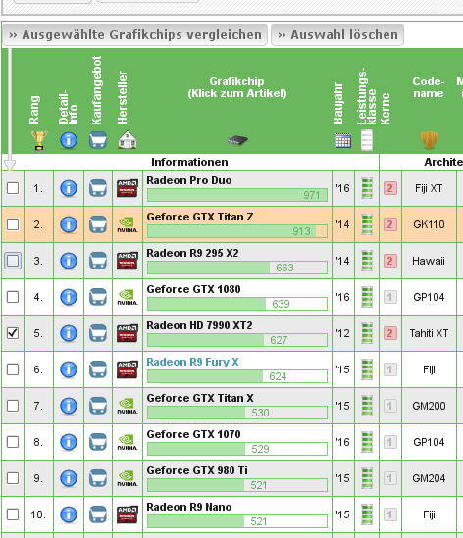Click 'Auswahl löschen' button
Screen dimensions: 463x538
(x=337, y=34)
